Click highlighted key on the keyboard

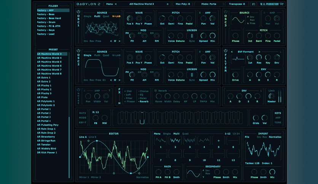click(142, 118)
